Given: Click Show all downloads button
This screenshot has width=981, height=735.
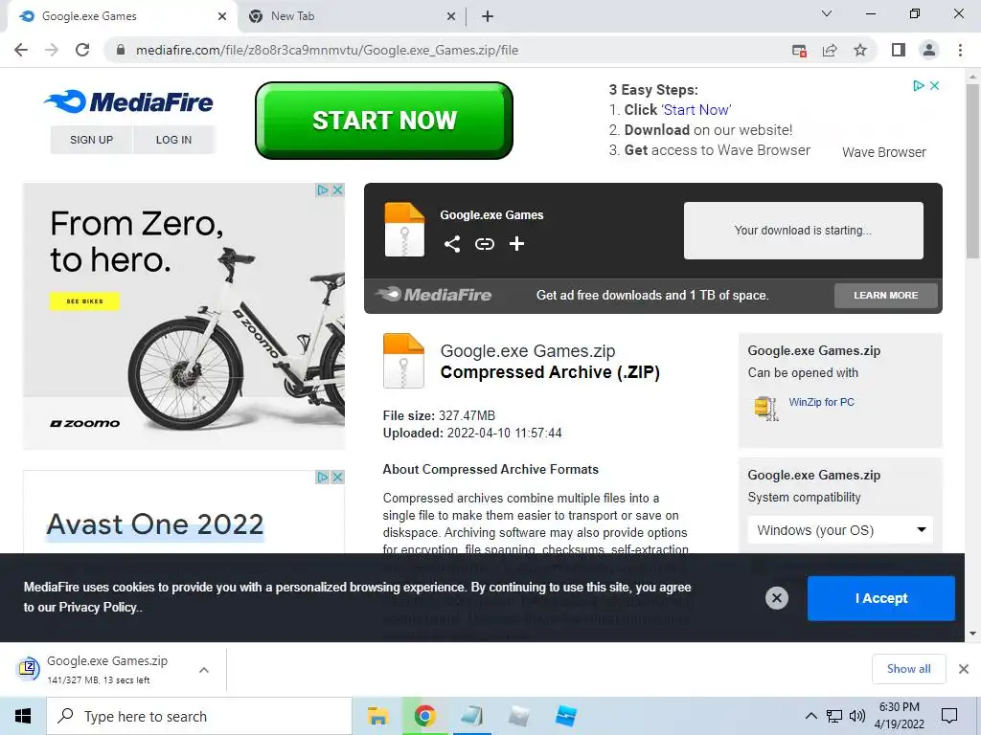Looking at the screenshot, I should pos(908,669).
